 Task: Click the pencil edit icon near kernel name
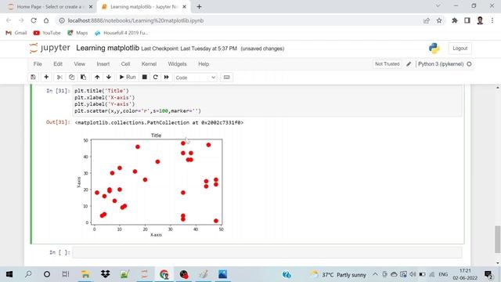tap(409, 64)
